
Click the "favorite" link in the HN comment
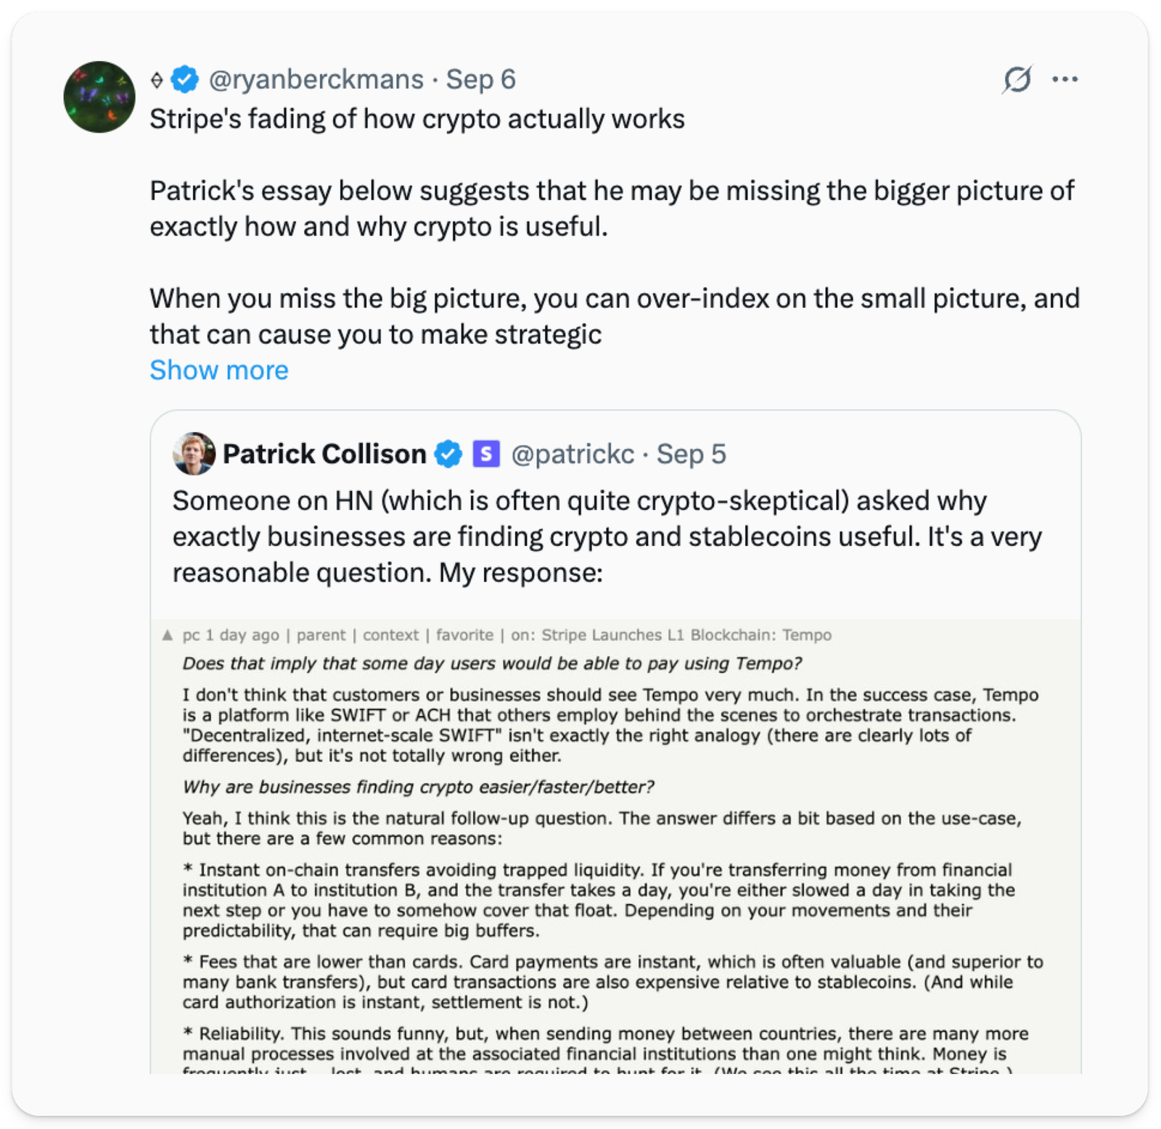pyautogui.click(x=464, y=635)
